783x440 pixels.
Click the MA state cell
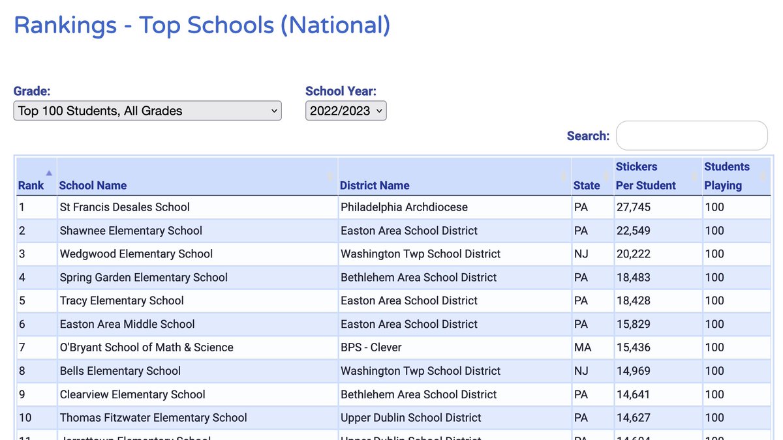pos(592,347)
